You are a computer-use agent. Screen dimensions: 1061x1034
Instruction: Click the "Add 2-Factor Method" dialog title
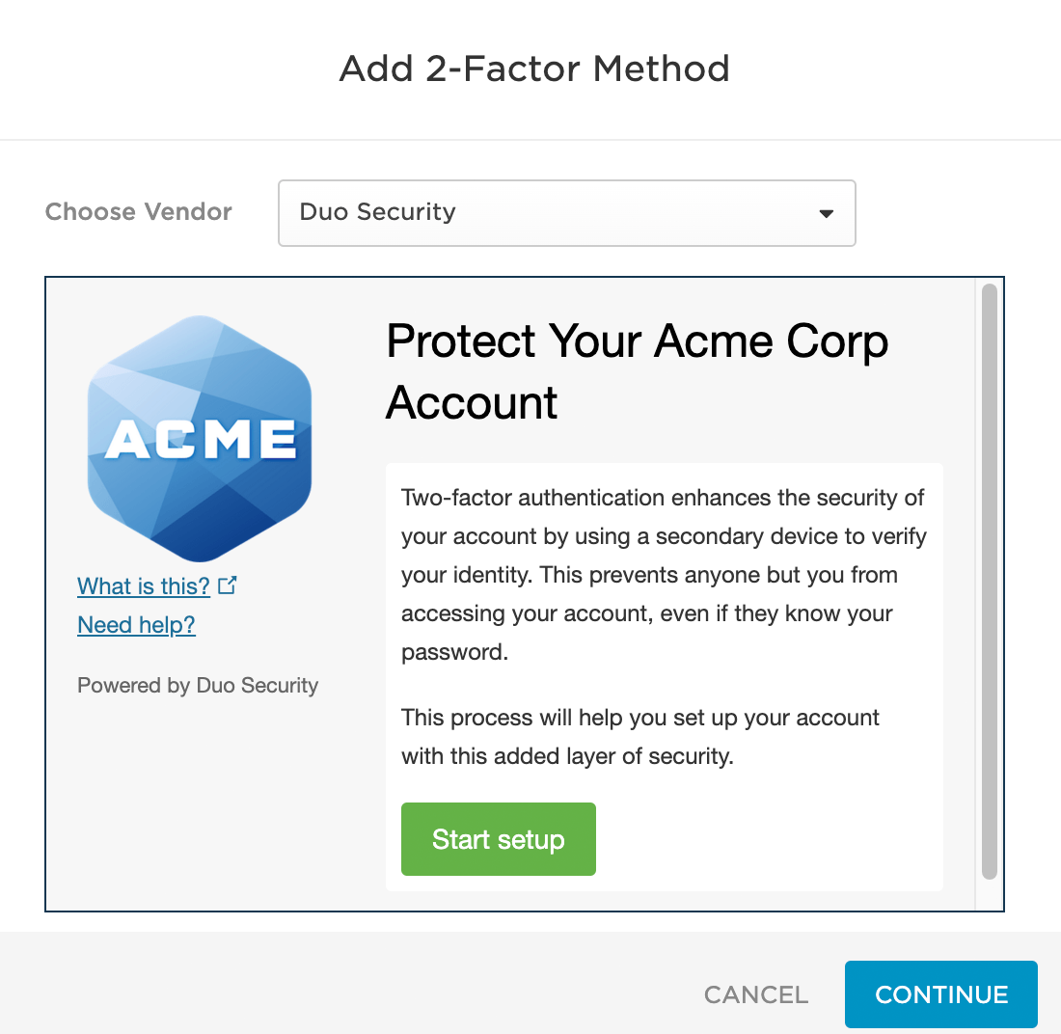(x=534, y=69)
